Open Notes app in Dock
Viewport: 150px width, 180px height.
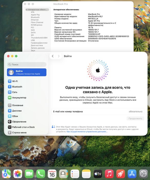[86, 174]
